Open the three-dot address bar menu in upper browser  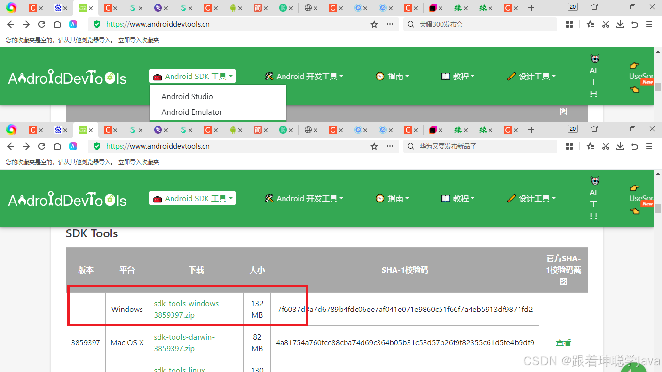390,24
